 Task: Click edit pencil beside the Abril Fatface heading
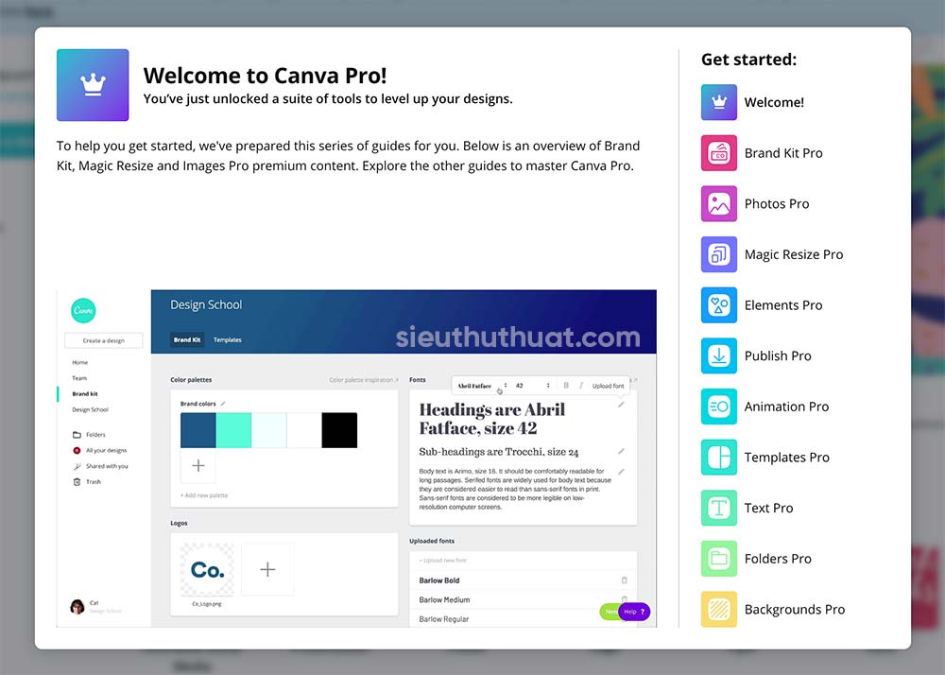(621, 405)
